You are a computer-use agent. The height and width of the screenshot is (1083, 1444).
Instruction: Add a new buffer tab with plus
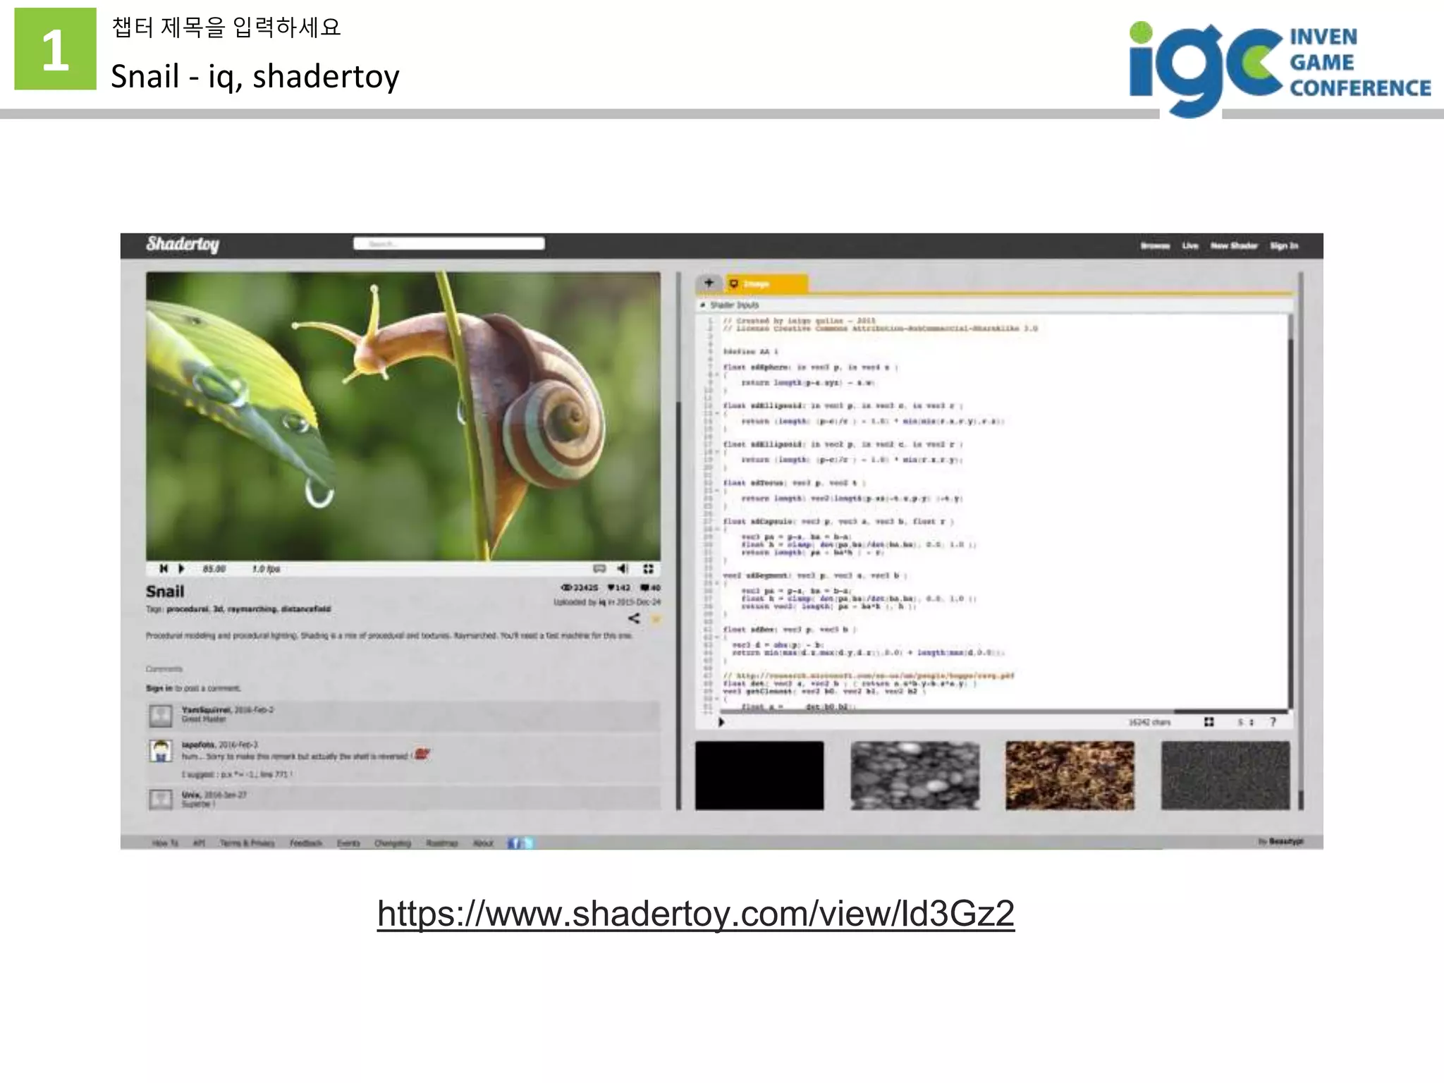(x=709, y=283)
